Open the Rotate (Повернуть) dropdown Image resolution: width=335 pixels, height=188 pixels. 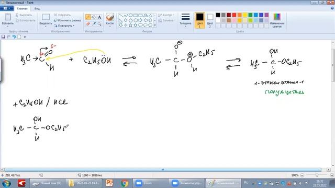point(64,26)
